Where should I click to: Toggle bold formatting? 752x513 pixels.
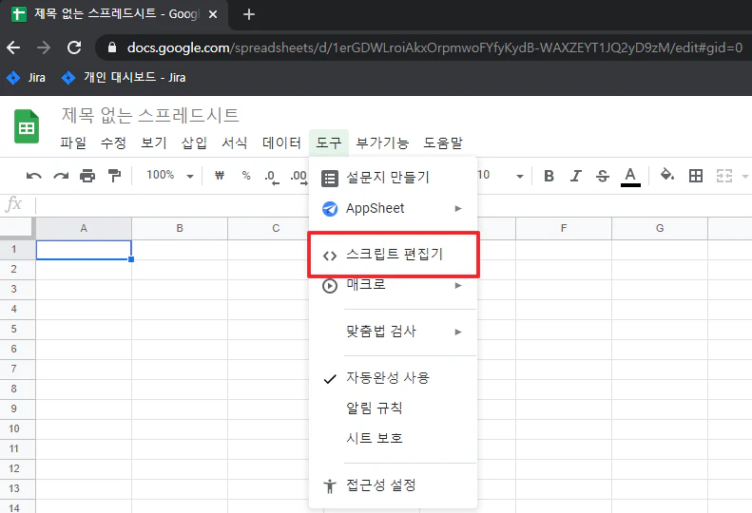point(550,176)
